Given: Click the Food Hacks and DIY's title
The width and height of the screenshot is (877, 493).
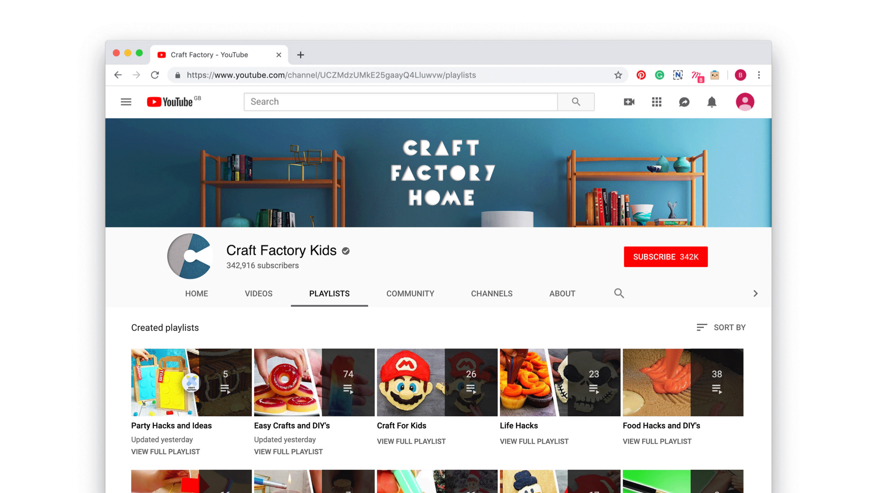Looking at the screenshot, I should [661, 425].
